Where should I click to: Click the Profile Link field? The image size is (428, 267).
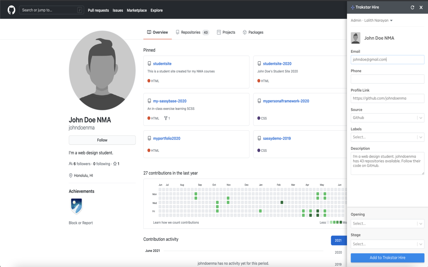pos(388,98)
